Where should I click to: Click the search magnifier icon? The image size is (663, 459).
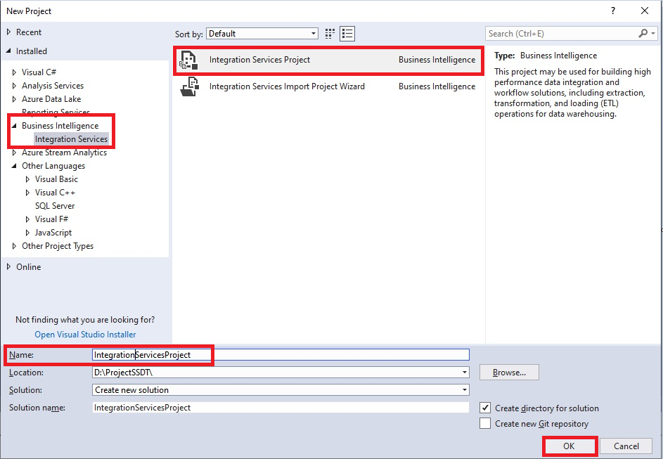point(642,33)
